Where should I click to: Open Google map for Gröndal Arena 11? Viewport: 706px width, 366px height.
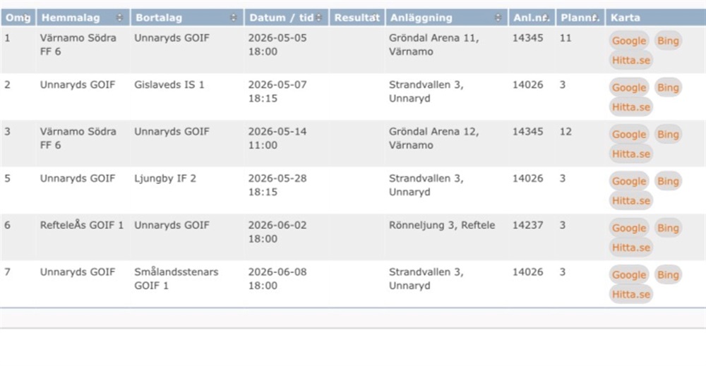629,41
